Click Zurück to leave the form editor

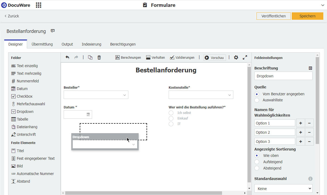12,16
